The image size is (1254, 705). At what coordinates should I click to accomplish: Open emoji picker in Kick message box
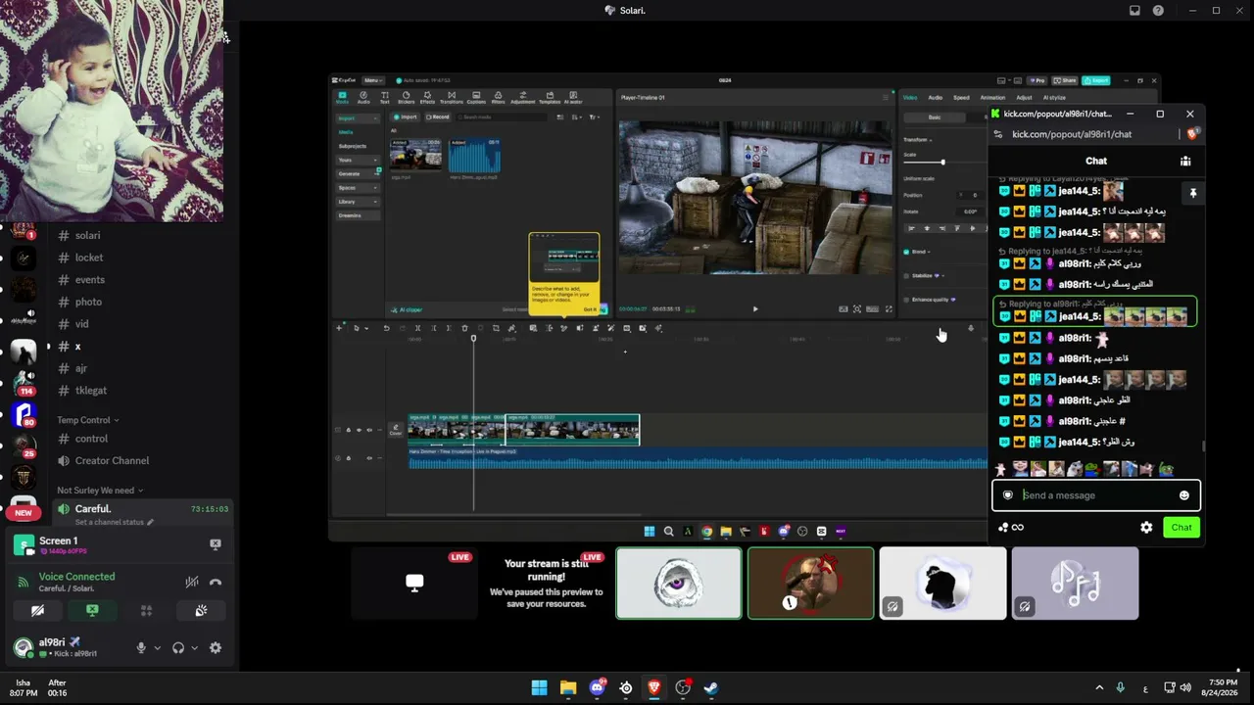coord(1183,495)
